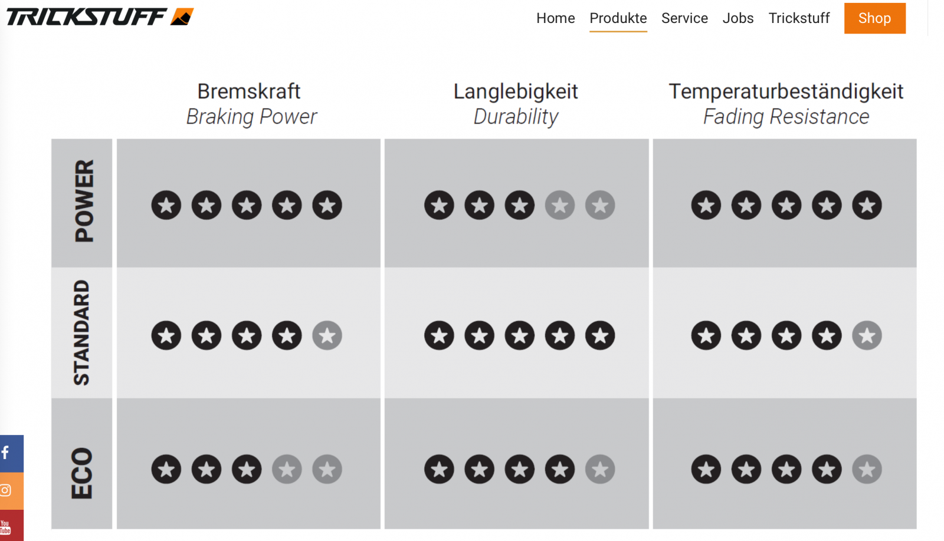Screen dimensions: 944x541
Task: Click the Trickstuff logo at top left
Action: point(100,17)
